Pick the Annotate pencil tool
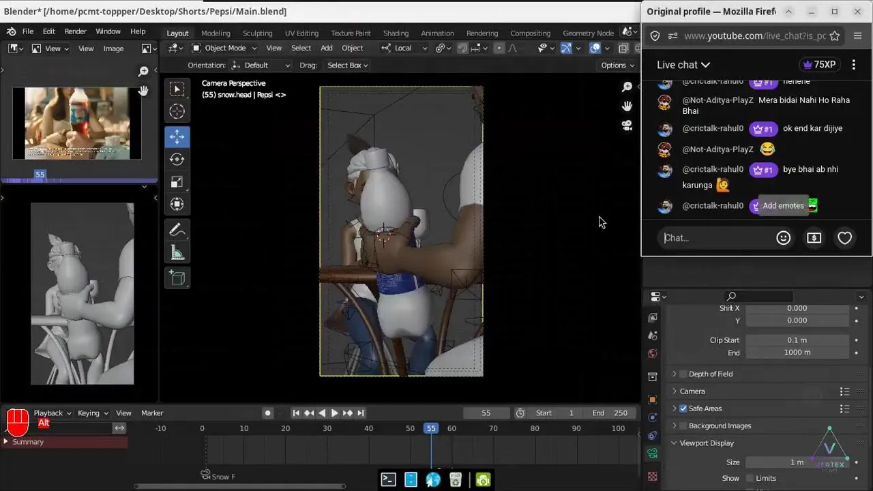Screen dimensions: 873x491 point(177,230)
